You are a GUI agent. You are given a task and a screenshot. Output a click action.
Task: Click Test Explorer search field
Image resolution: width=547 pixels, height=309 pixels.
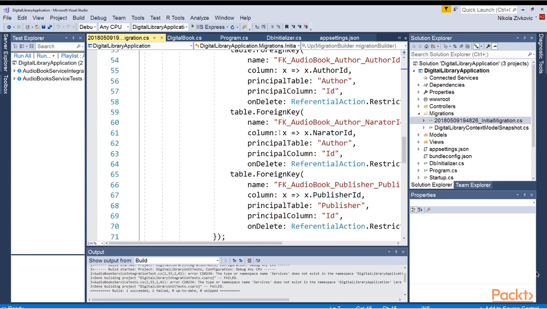[x=59, y=47]
